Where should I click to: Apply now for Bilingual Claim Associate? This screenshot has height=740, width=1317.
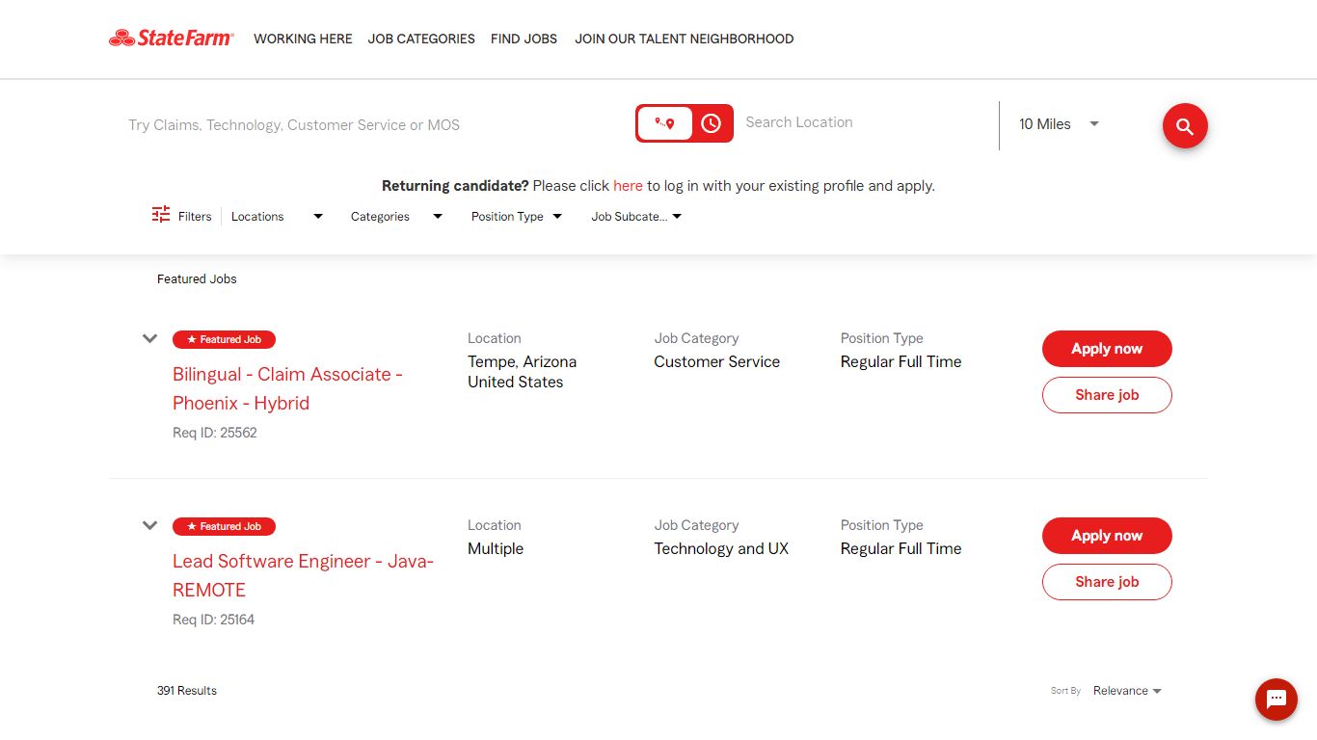[x=1107, y=349]
